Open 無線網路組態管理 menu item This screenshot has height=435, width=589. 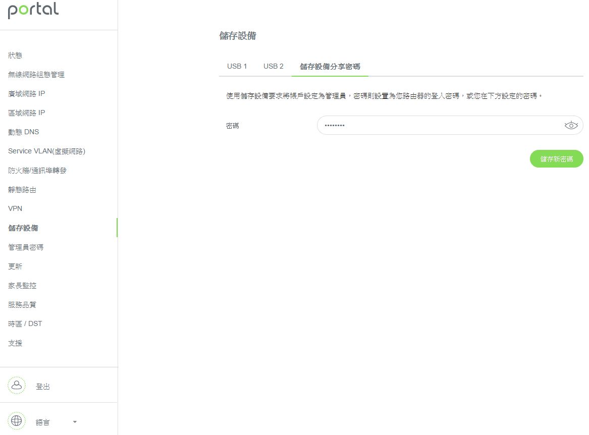36,74
